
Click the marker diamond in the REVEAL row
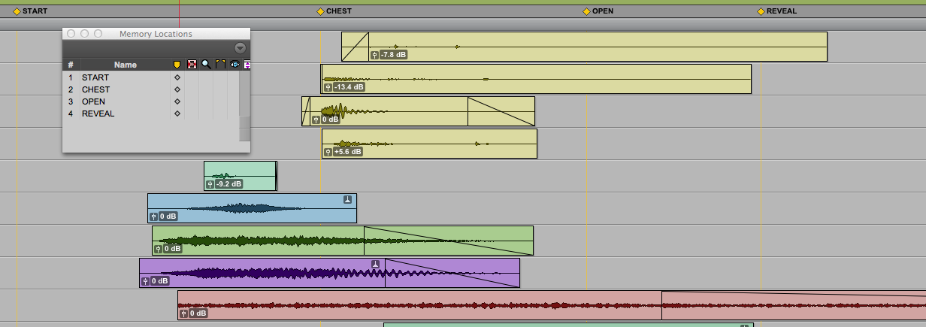click(177, 114)
